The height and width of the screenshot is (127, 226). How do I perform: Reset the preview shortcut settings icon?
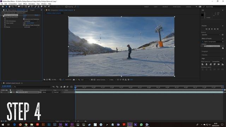(222, 35)
